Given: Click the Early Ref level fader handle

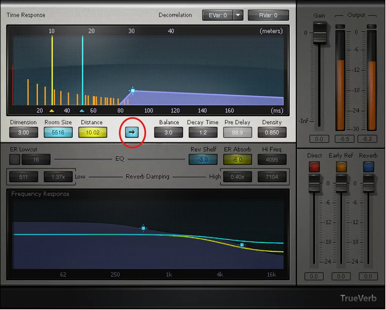Looking at the screenshot, I should (x=342, y=183).
